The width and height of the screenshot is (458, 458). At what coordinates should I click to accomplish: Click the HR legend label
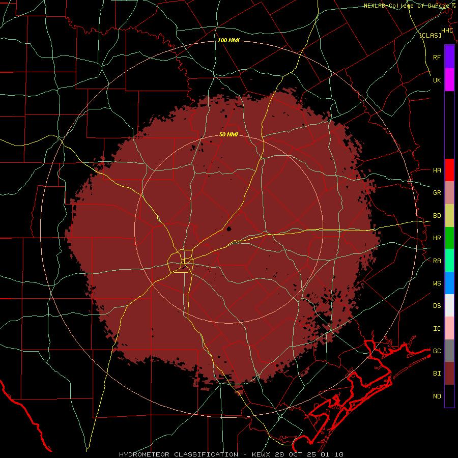click(437, 238)
